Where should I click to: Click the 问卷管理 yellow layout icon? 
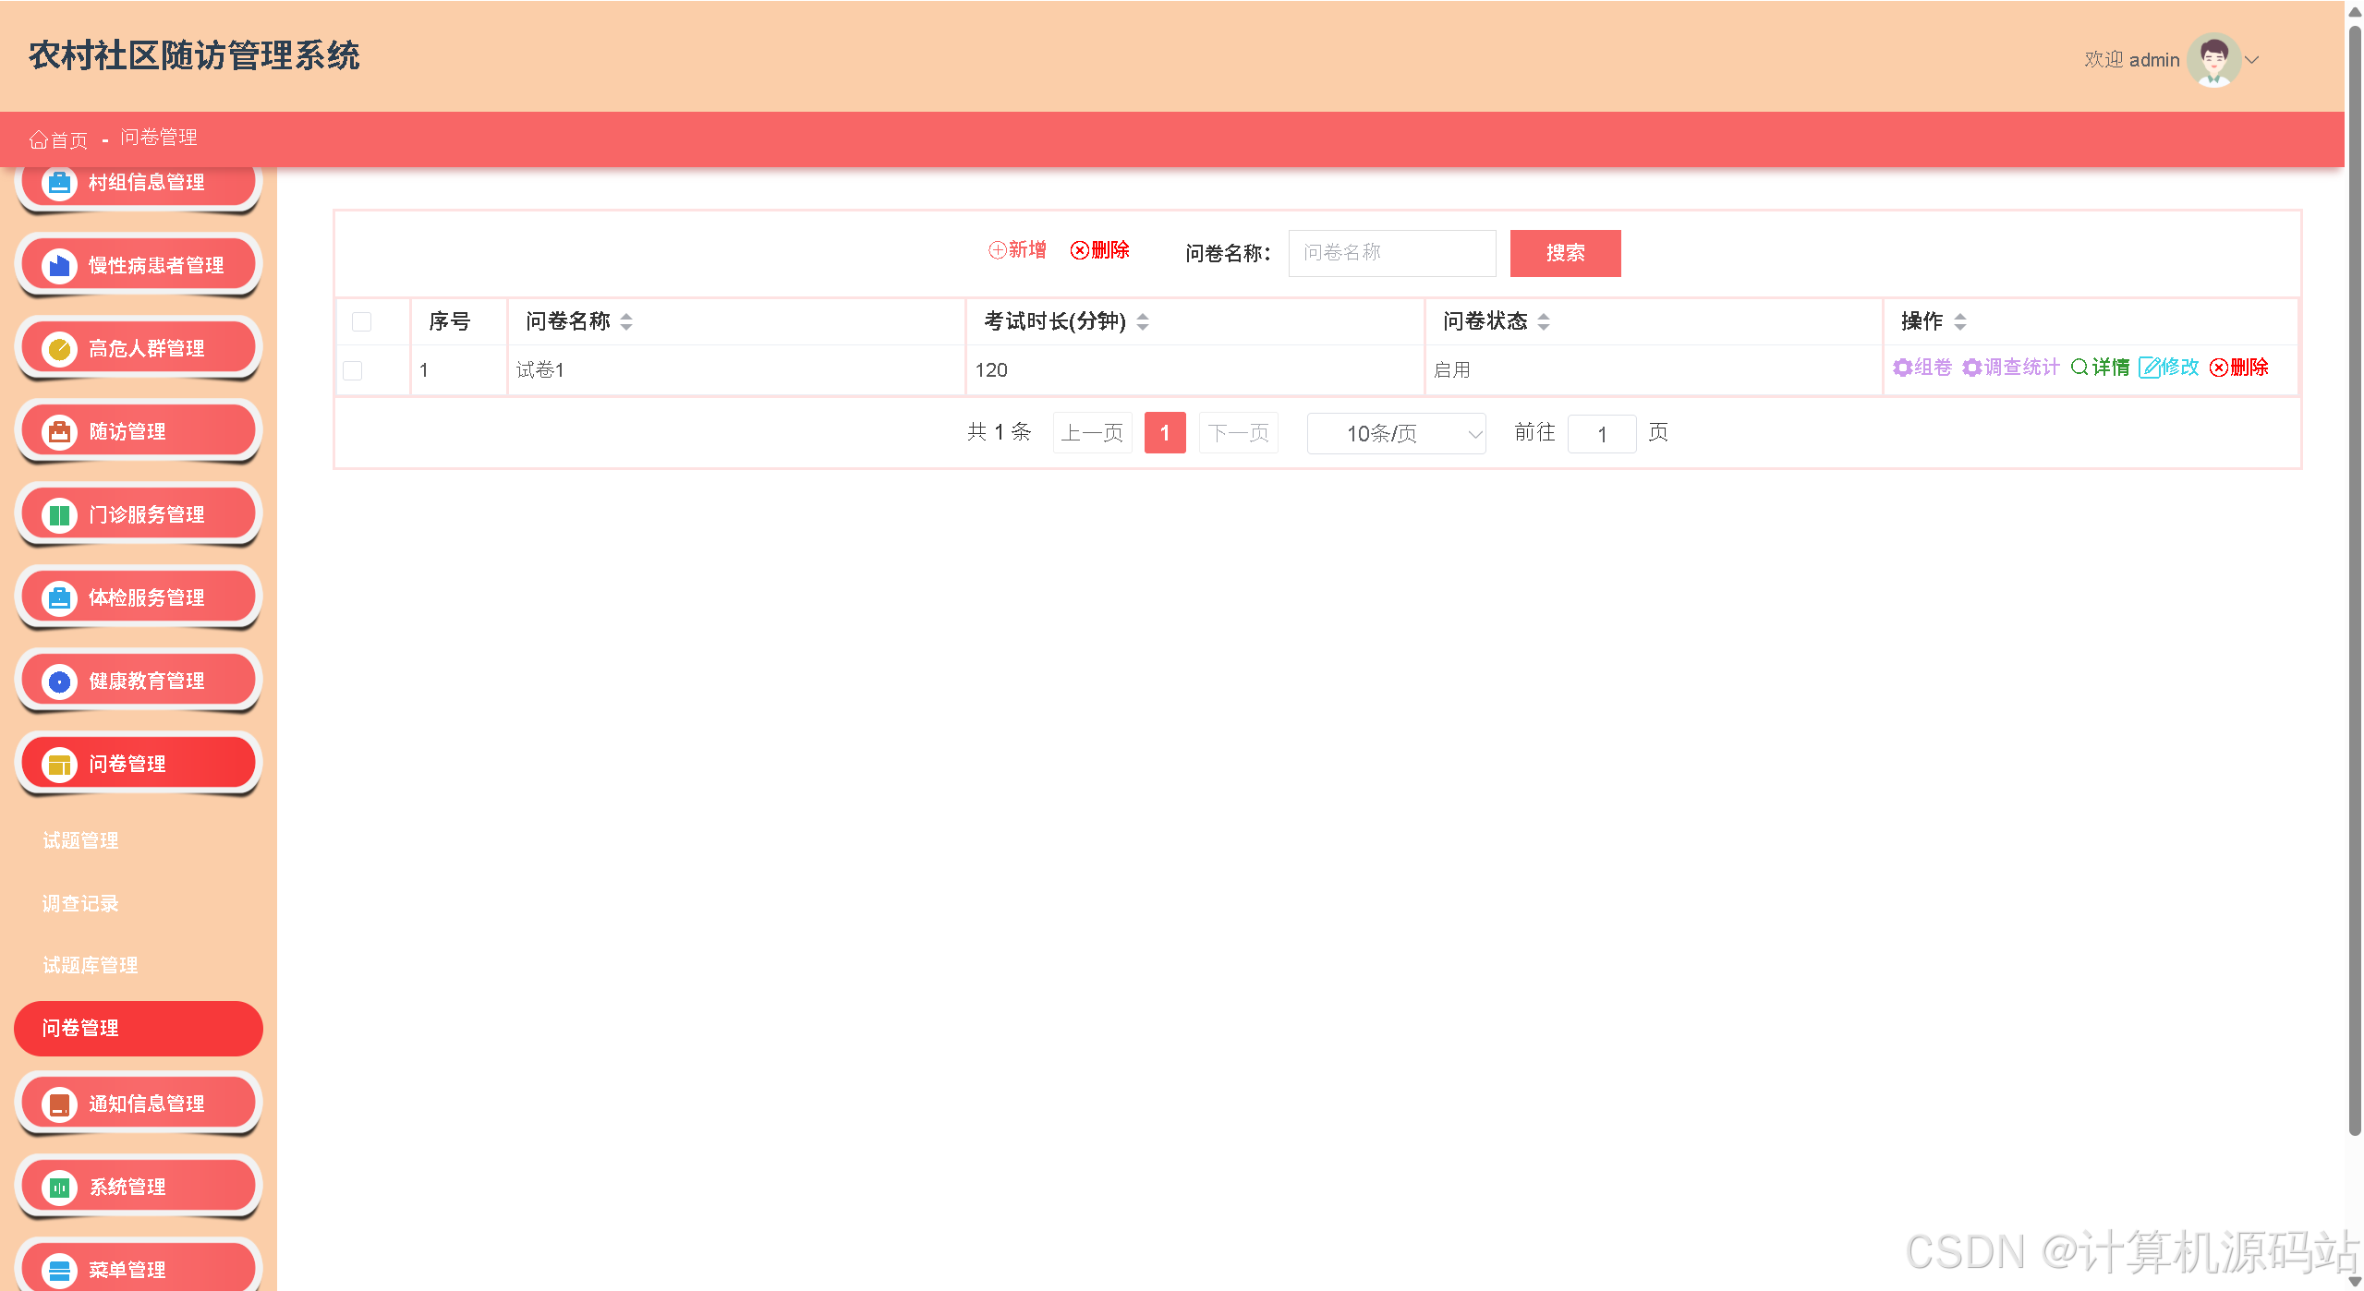(59, 765)
